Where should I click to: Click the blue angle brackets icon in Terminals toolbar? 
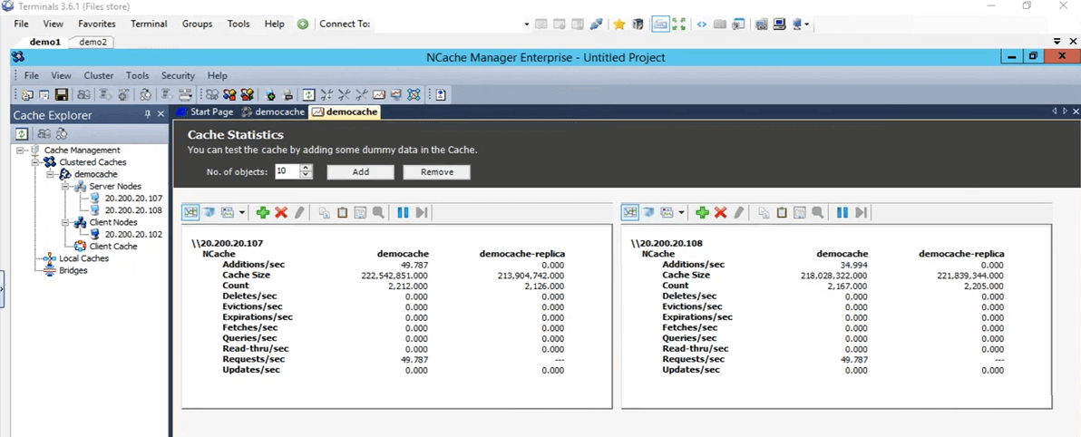pos(701,24)
